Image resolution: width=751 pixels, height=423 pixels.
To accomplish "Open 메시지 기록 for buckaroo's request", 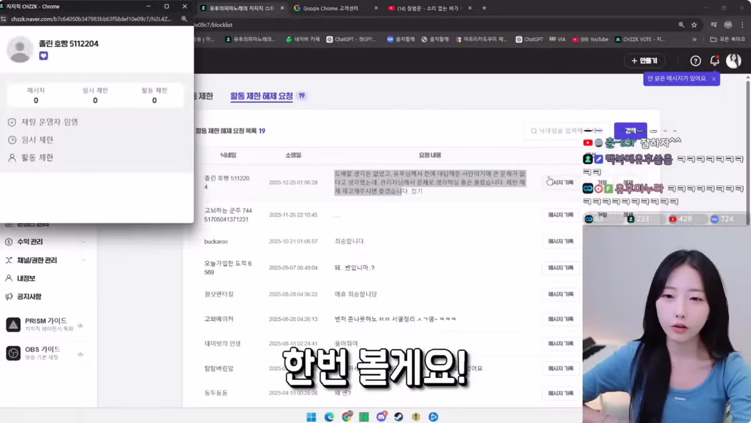I will [561, 242].
